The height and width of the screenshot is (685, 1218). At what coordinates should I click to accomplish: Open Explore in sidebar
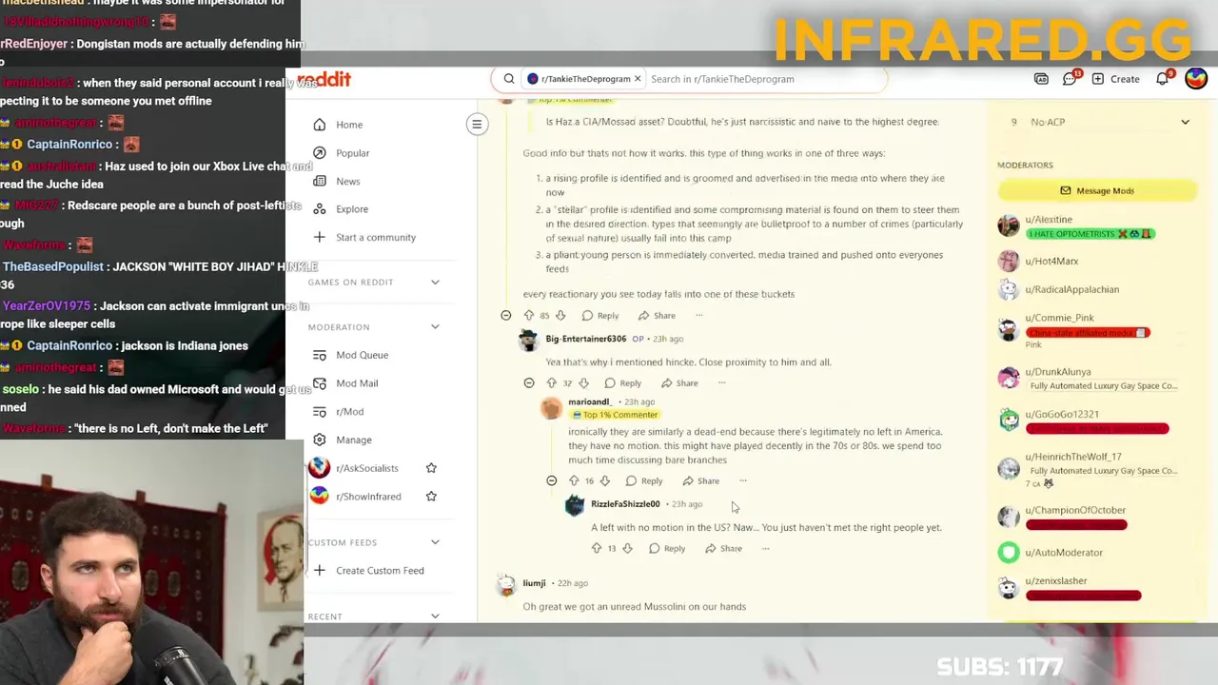352,209
